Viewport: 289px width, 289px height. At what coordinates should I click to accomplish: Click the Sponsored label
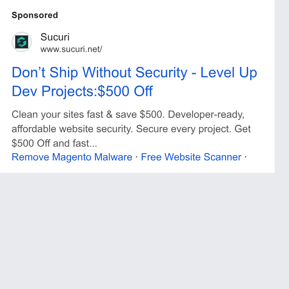tap(35, 15)
